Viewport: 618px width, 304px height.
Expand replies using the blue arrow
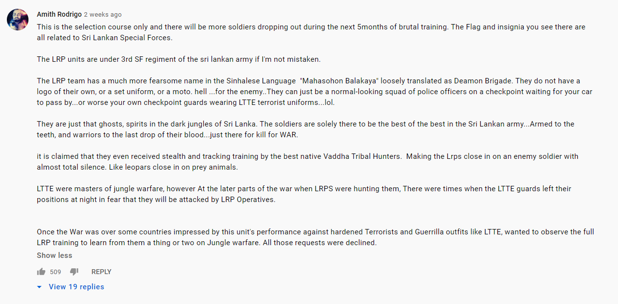[40, 287]
